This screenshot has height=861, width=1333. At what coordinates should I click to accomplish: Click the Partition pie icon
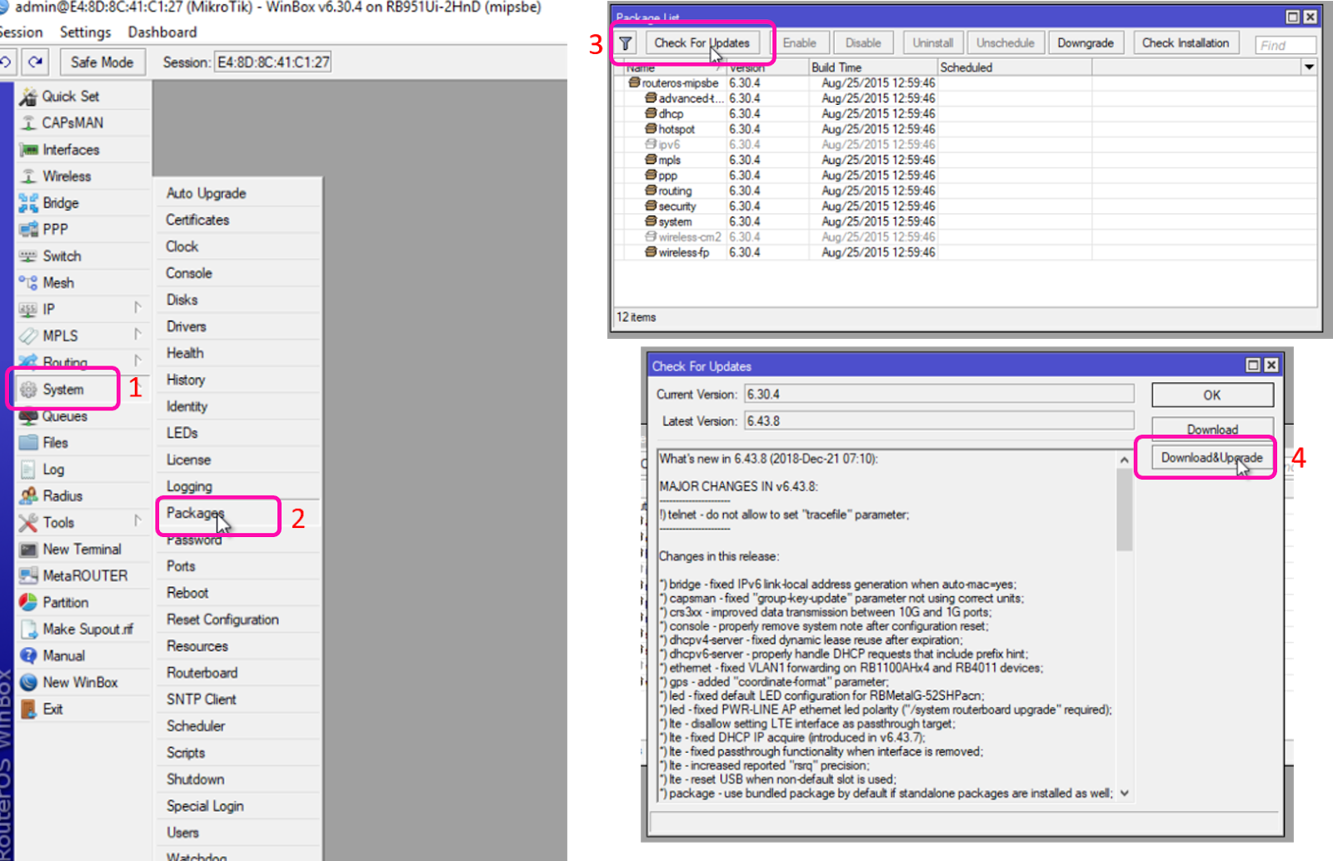(28, 603)
